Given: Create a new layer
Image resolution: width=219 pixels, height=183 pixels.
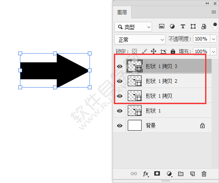Looking at the screenshot, I should pyautogui.click(x=192, y=174).
